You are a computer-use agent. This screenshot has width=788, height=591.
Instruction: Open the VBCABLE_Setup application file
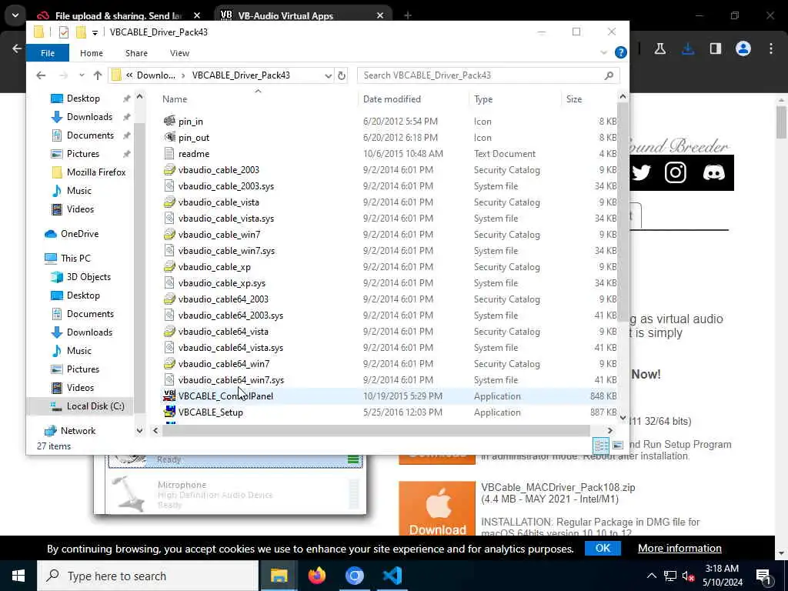pos(211,412)
